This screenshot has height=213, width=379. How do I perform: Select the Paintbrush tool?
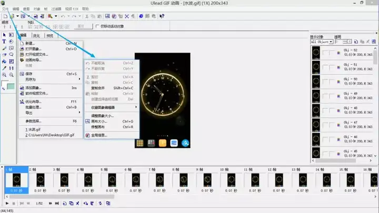tap(4, 48)
